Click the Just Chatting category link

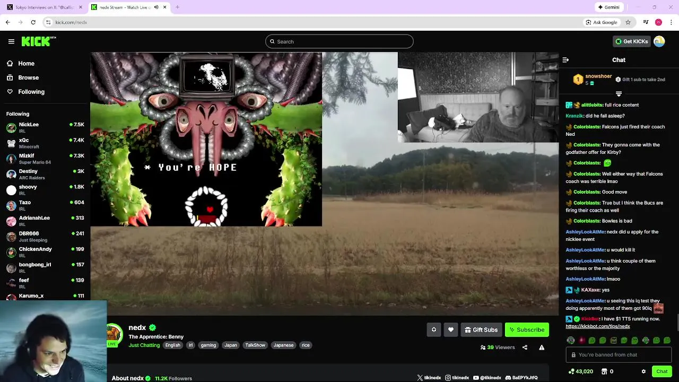144,345
